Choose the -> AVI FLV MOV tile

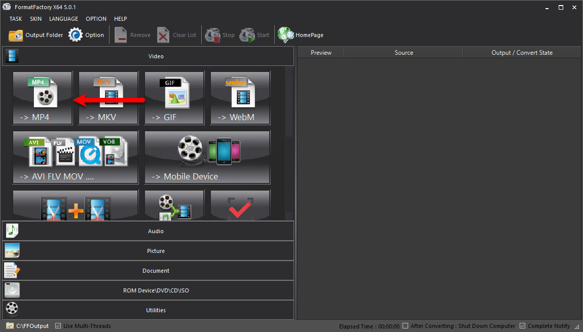click(76, 157)
